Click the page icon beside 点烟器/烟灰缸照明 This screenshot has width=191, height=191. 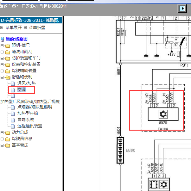13,107
